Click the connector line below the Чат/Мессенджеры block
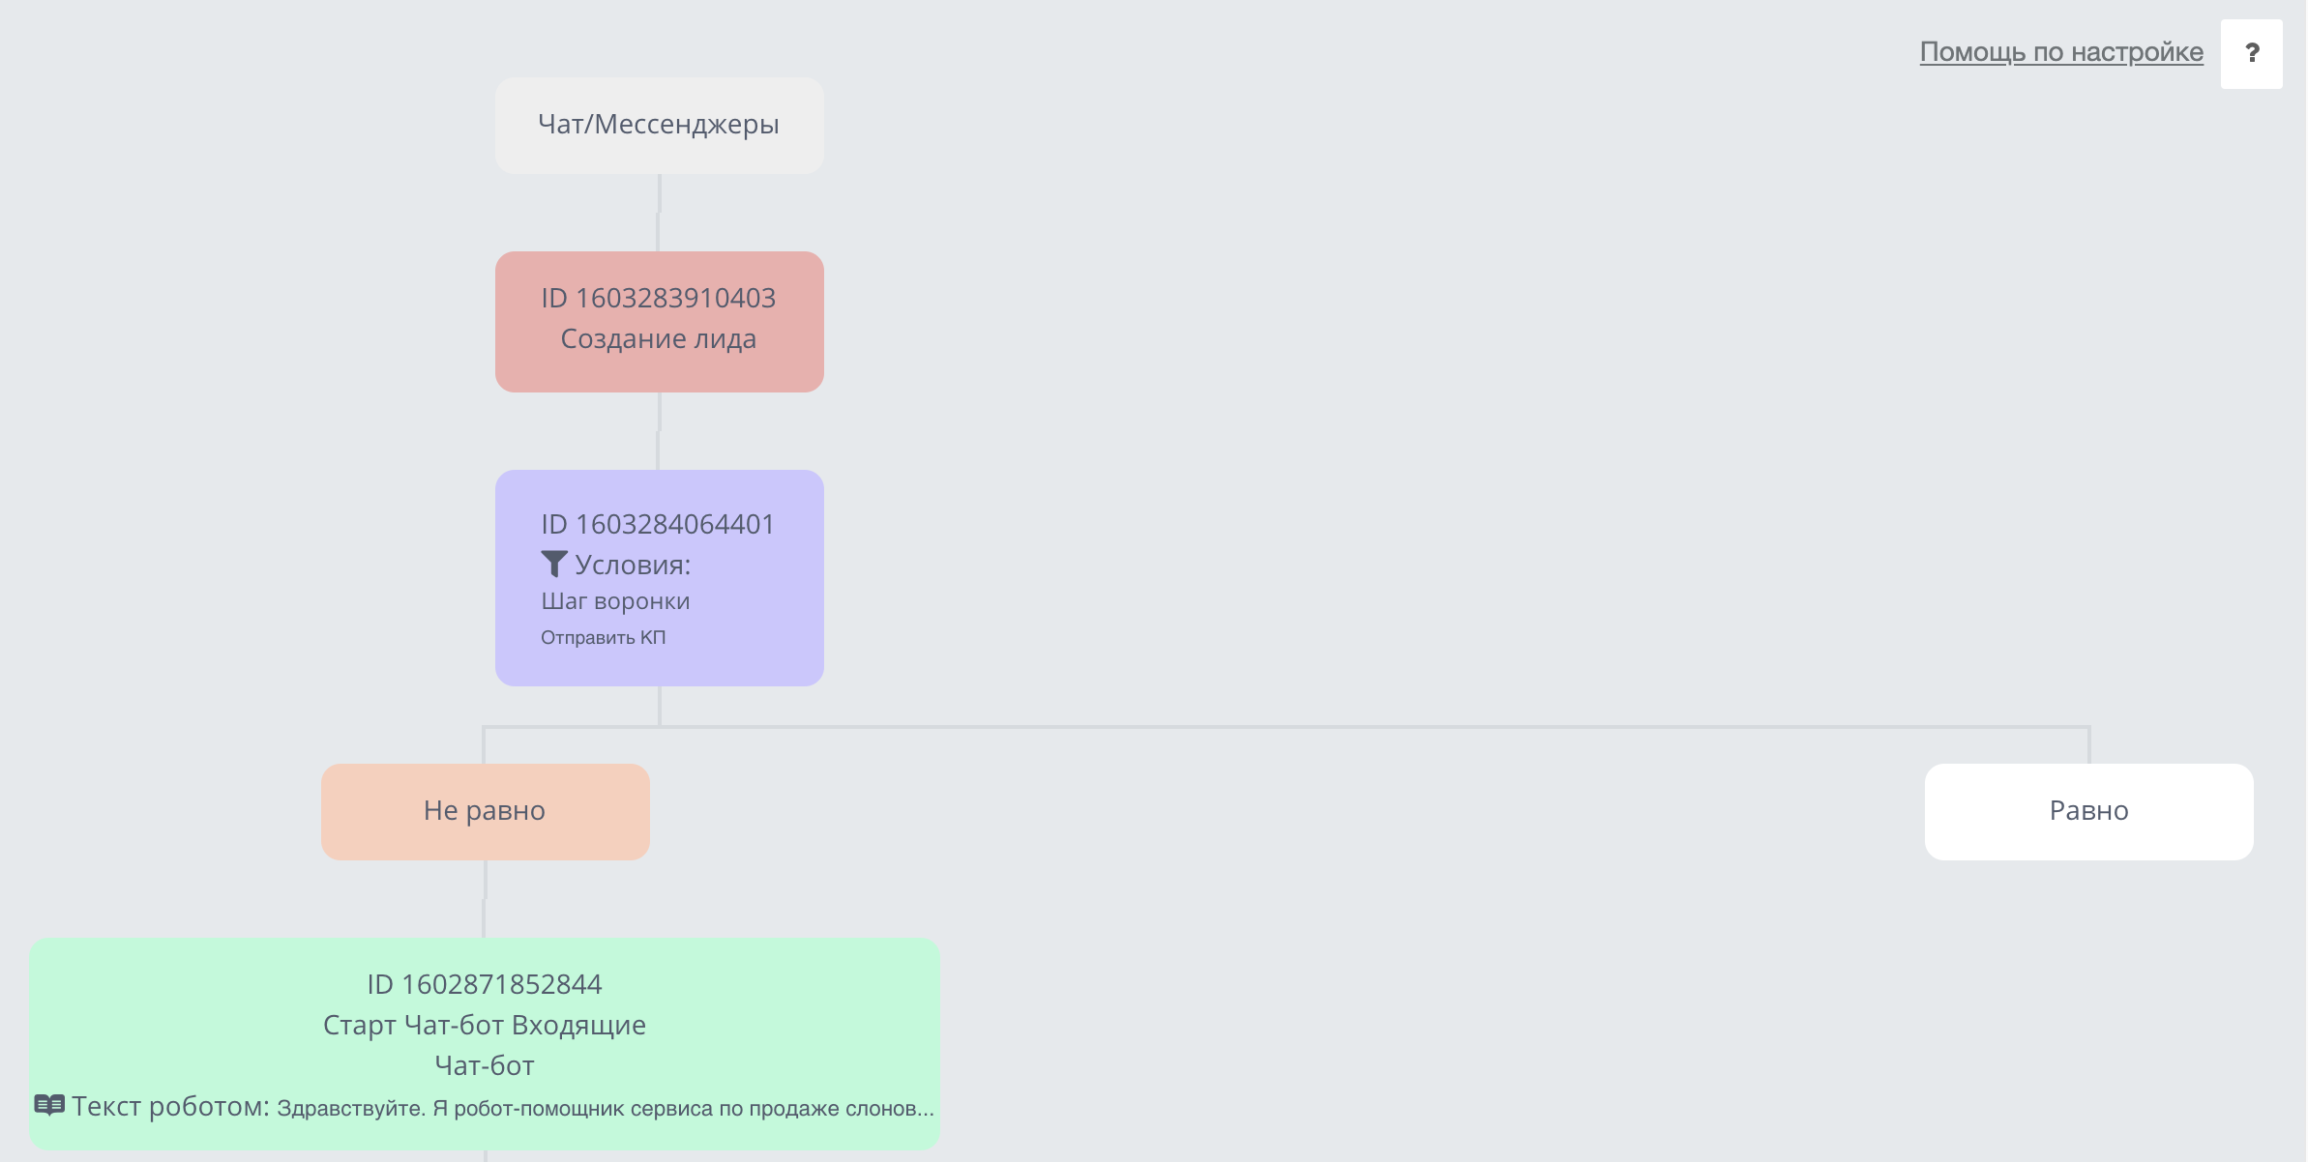 point(659,213)
